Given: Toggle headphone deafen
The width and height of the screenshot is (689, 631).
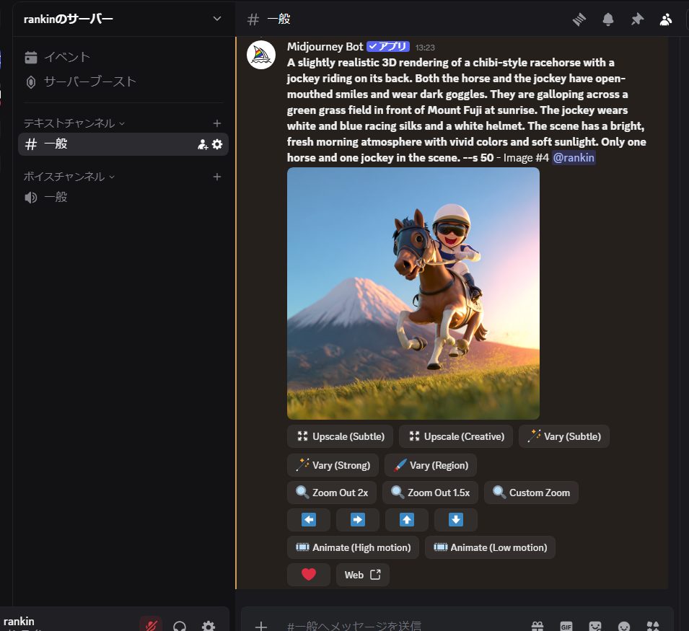Looking at the screenshot, I should click(x=180, y=626).
